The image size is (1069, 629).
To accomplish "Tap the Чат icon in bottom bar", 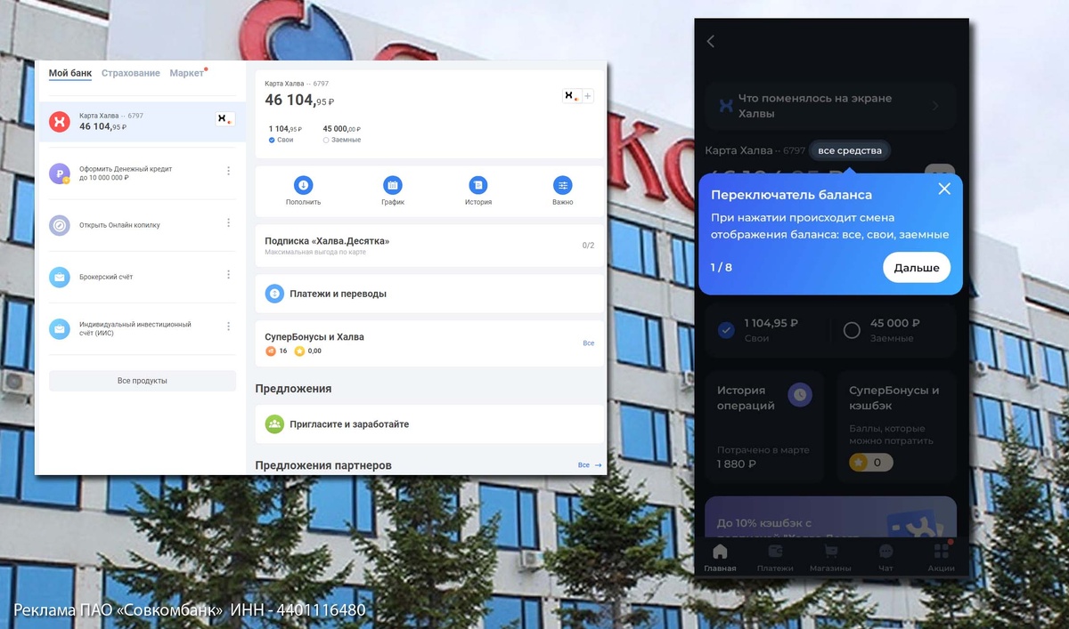I will 885,552.
